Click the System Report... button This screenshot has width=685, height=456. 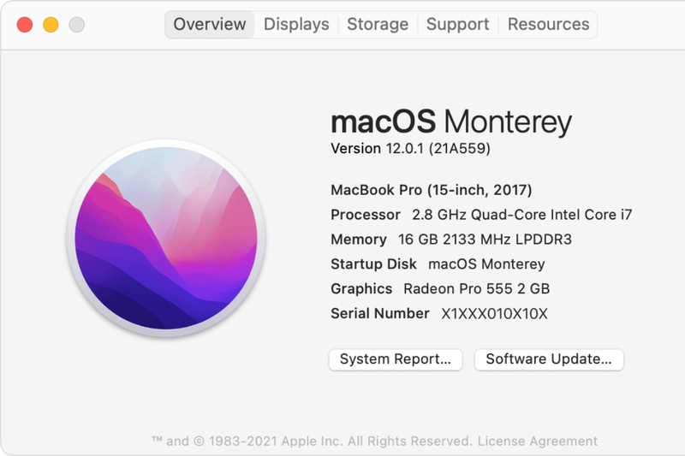(396, 359)
